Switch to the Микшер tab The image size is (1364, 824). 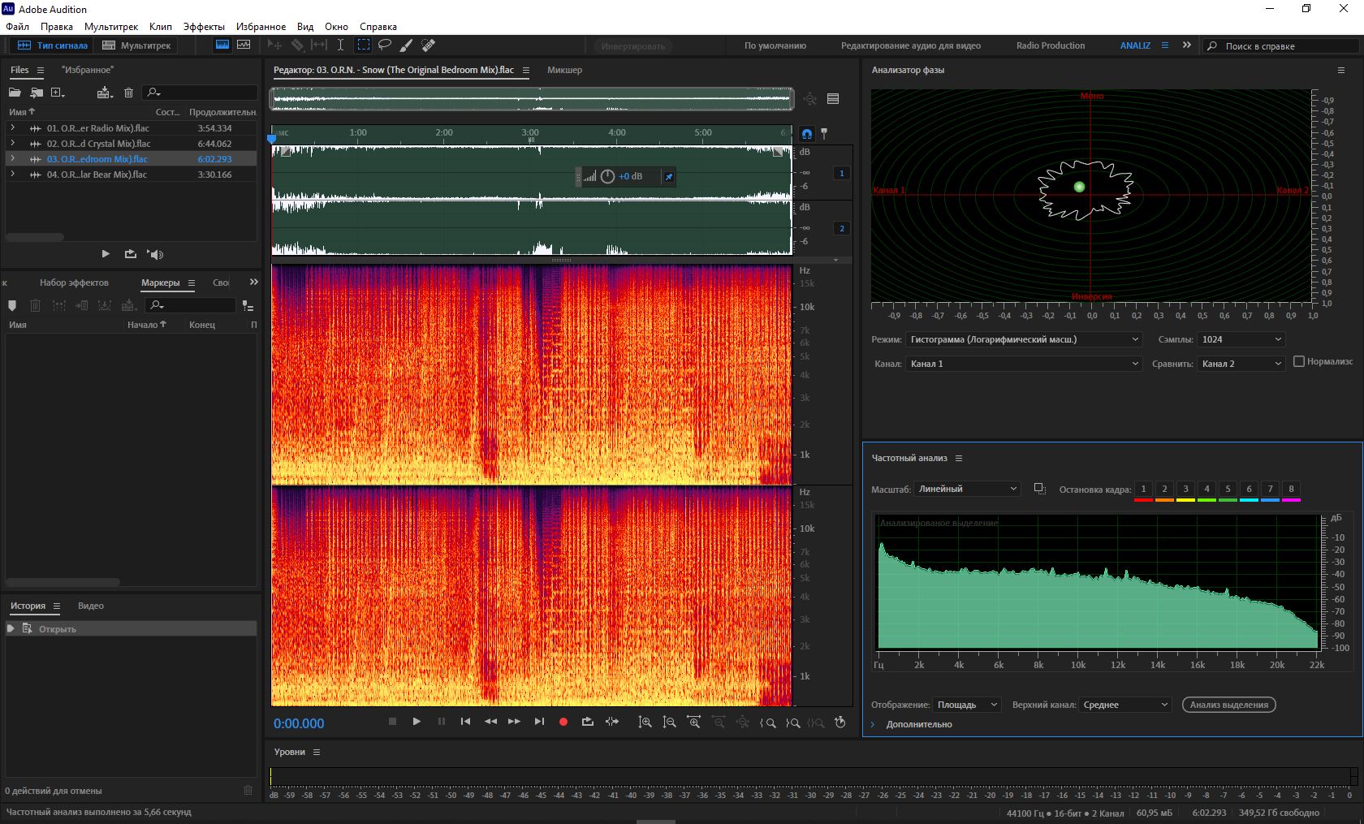(564, 70)
